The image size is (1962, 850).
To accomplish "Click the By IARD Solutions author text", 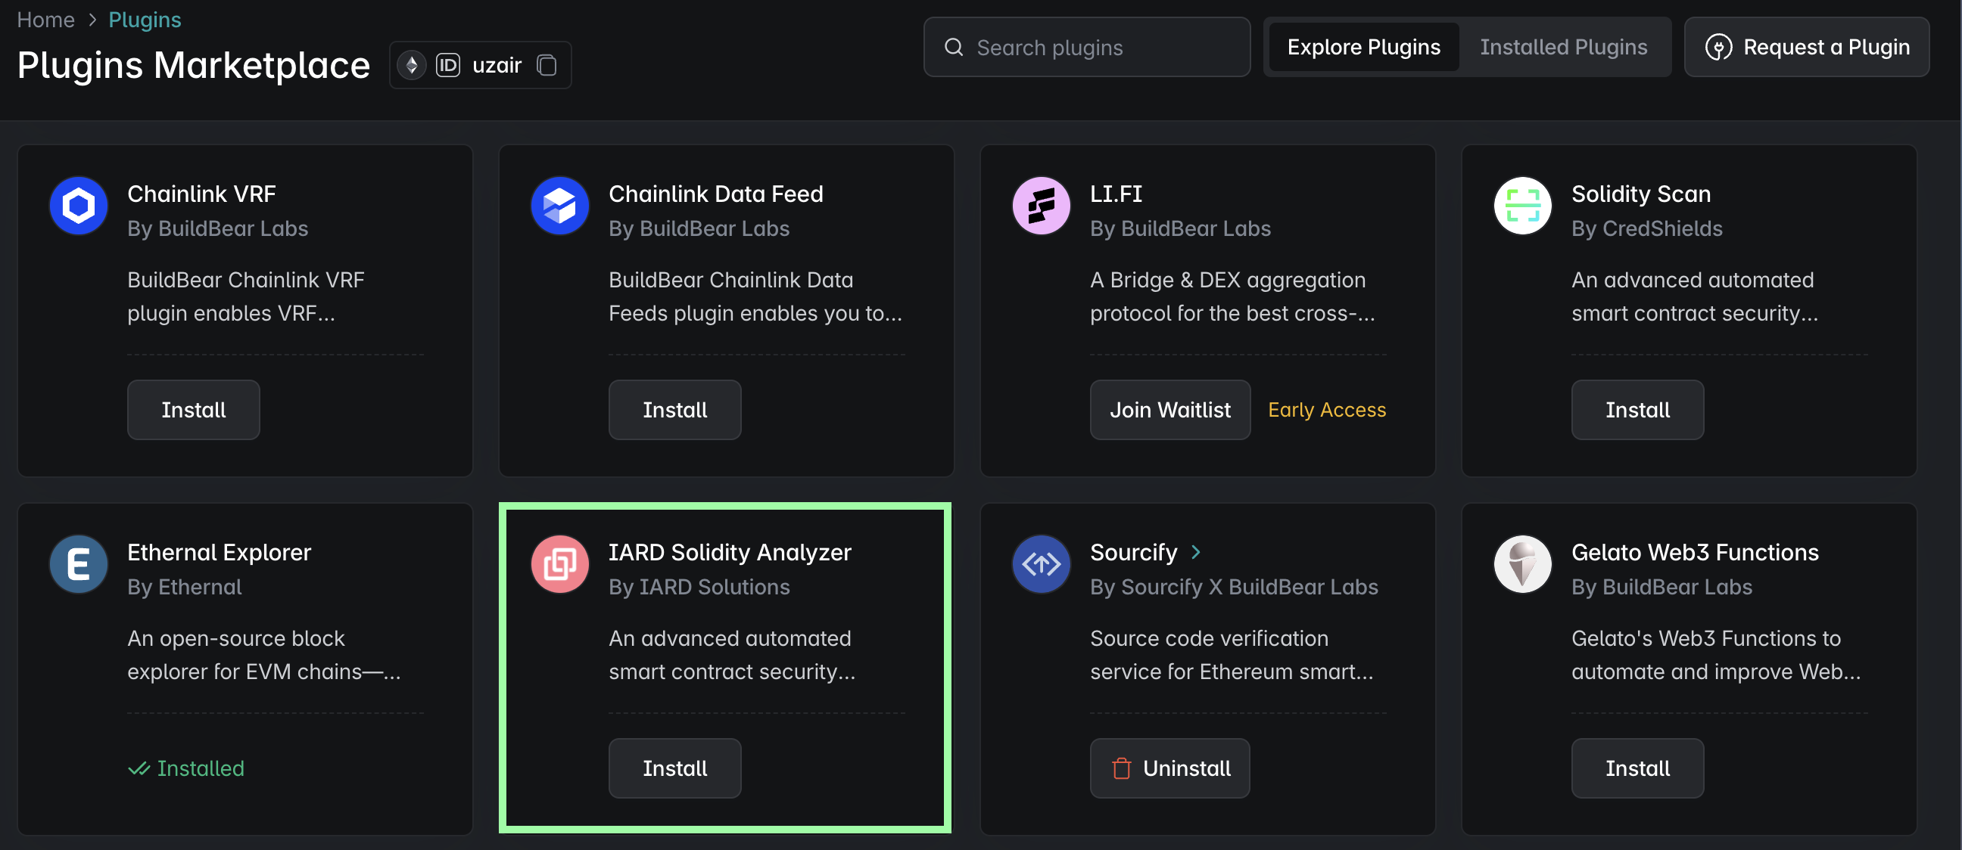I will [699, 588].
